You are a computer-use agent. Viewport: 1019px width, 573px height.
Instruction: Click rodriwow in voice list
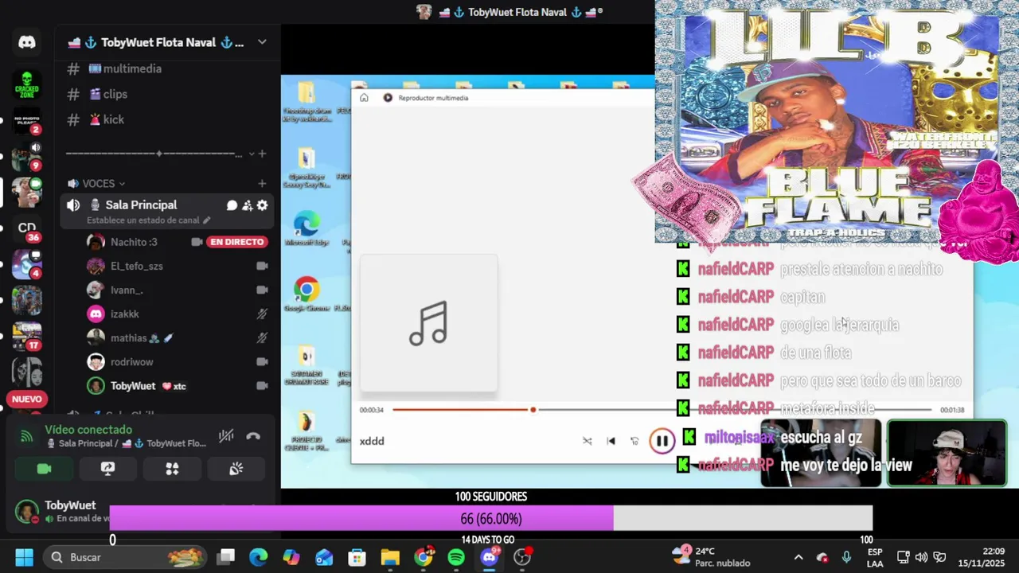(x=132, y=361)
